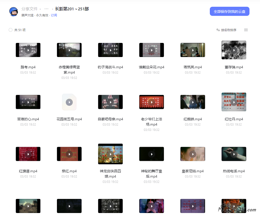Viewport: 260px width, 217px height.
Task: Click the sort direction arrows icon
Action: (x=218, y=30)
